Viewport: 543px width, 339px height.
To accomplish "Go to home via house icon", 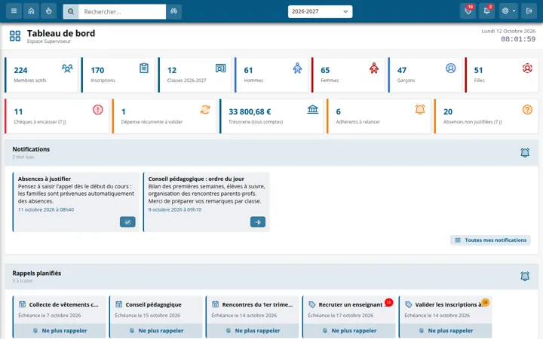I will [31, 11].
